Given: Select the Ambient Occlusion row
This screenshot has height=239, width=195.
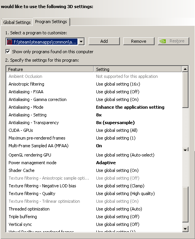Looking at the screenshot, I should click(x=94, y=76).
